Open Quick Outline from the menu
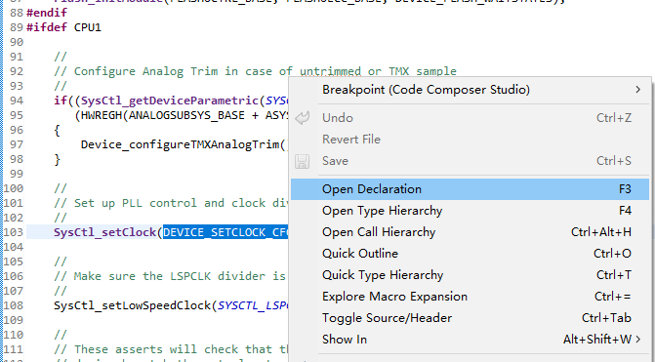655x362 pixels. point(470,254)
